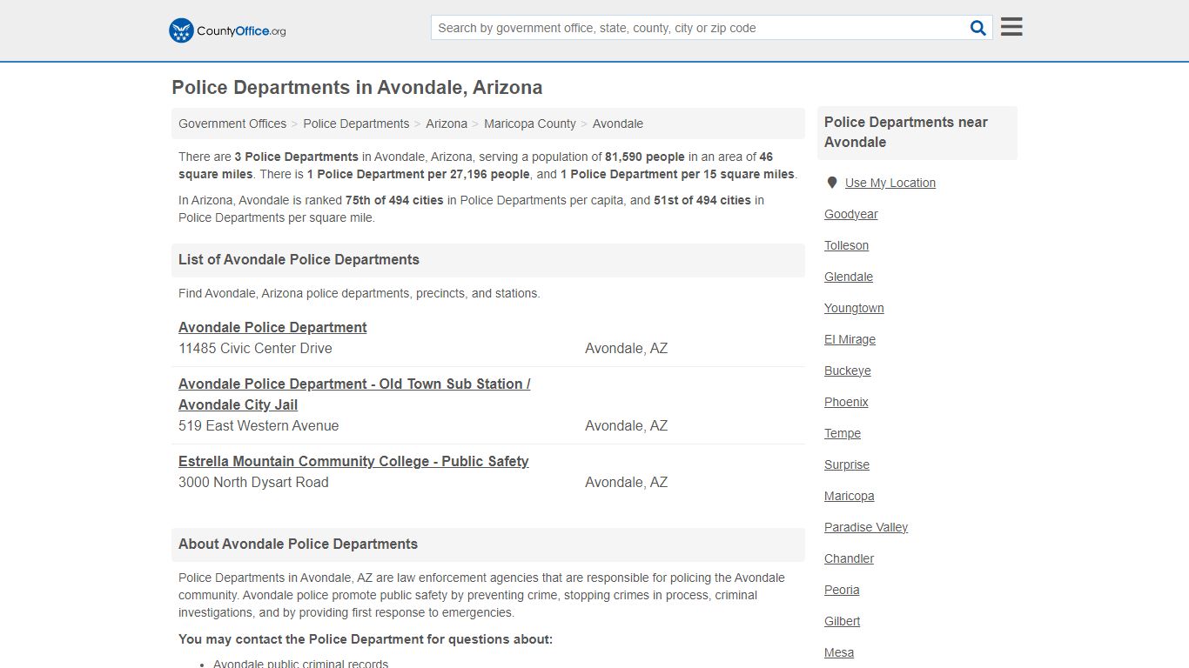The image size is (1189, 668).
Task: Open Maricopa County breadcrumb
Action: [x=530, y=124]
